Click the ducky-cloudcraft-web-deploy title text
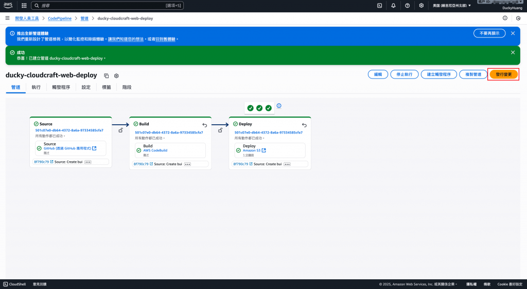 [x=51, y=75]
